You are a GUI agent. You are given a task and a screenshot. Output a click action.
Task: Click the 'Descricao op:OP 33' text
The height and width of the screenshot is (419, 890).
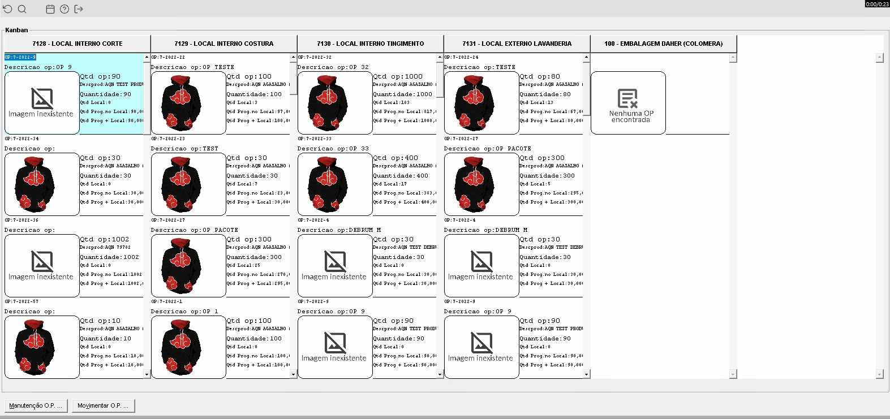click(333, 149)
